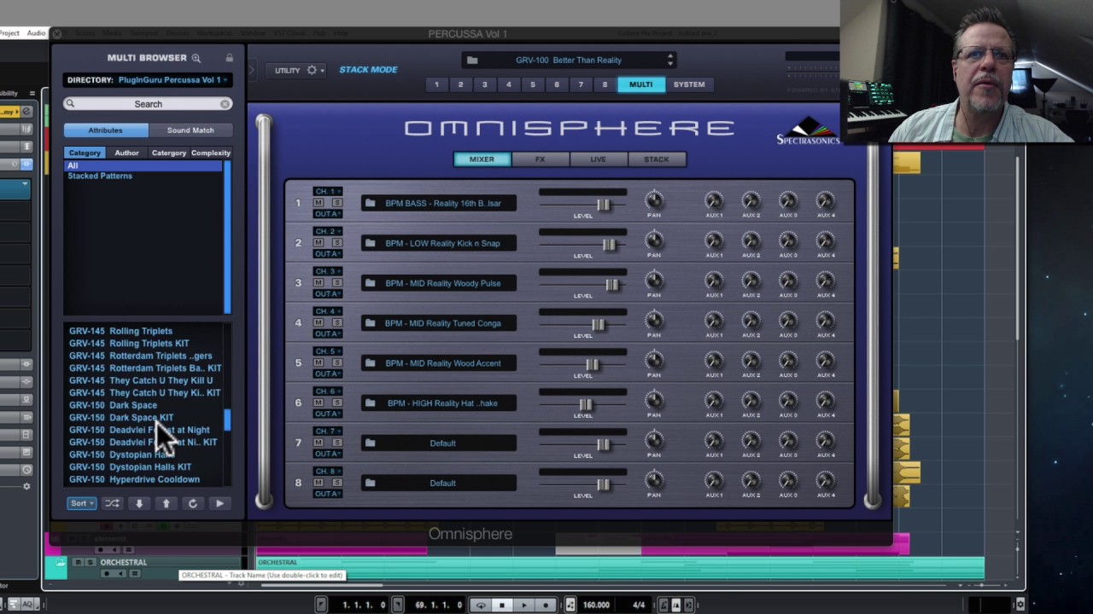Open patch folder for BPM MID Reality Tuned Conga

[370, 324]
